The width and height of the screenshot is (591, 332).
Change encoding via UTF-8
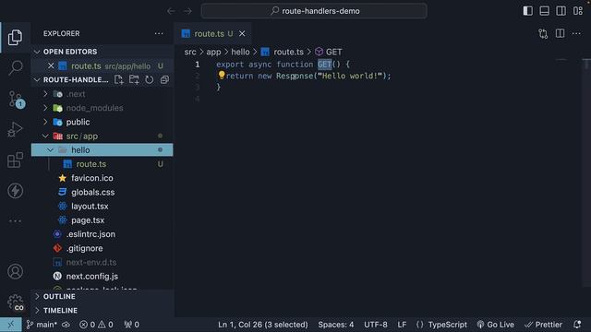tap(376, 325)
